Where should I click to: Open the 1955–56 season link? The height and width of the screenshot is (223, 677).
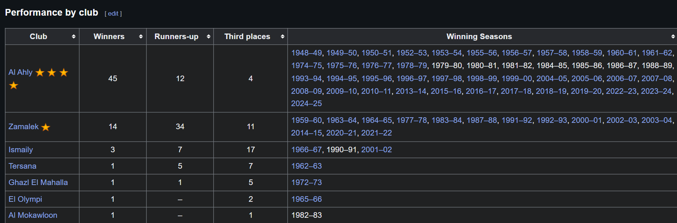pos(482,53)
